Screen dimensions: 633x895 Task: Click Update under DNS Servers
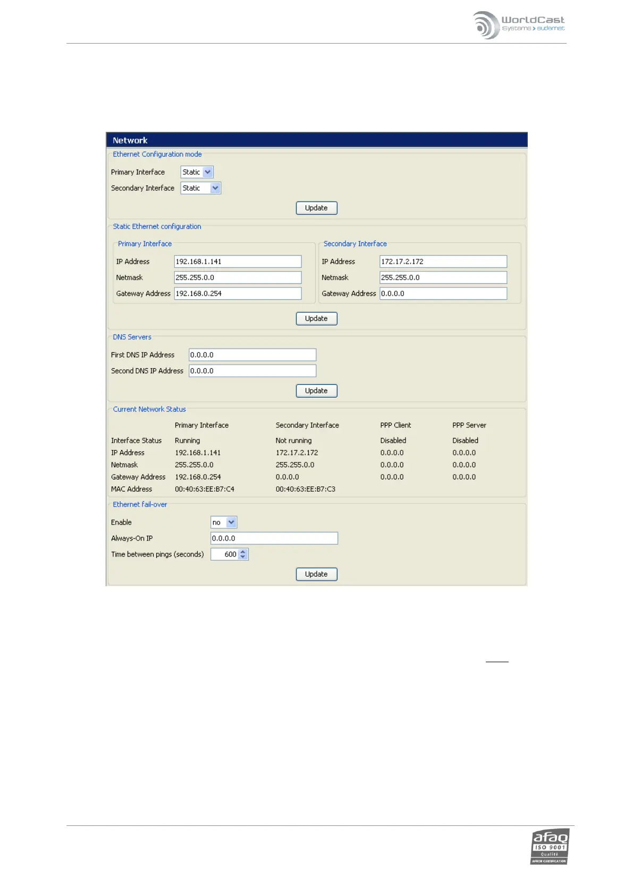[316, 391]
